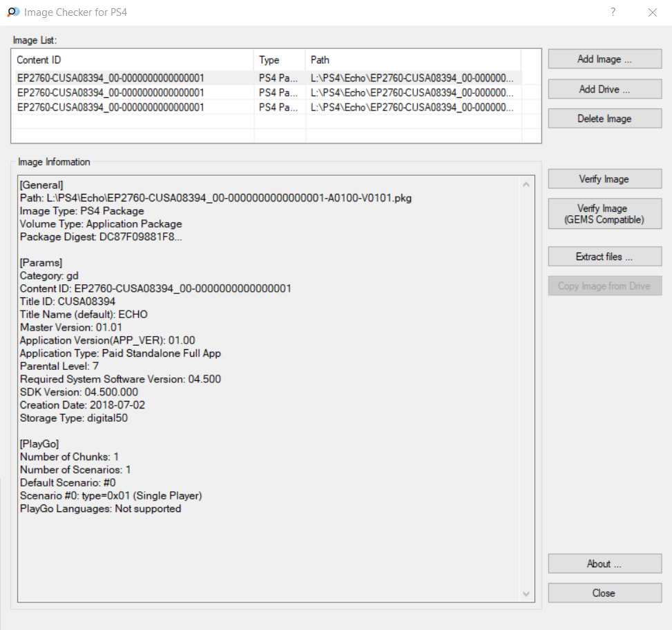Image resolution: width=672 pixels, height=630 pixels.
Task: Click Delete Image button
Action: coord(605,119)
